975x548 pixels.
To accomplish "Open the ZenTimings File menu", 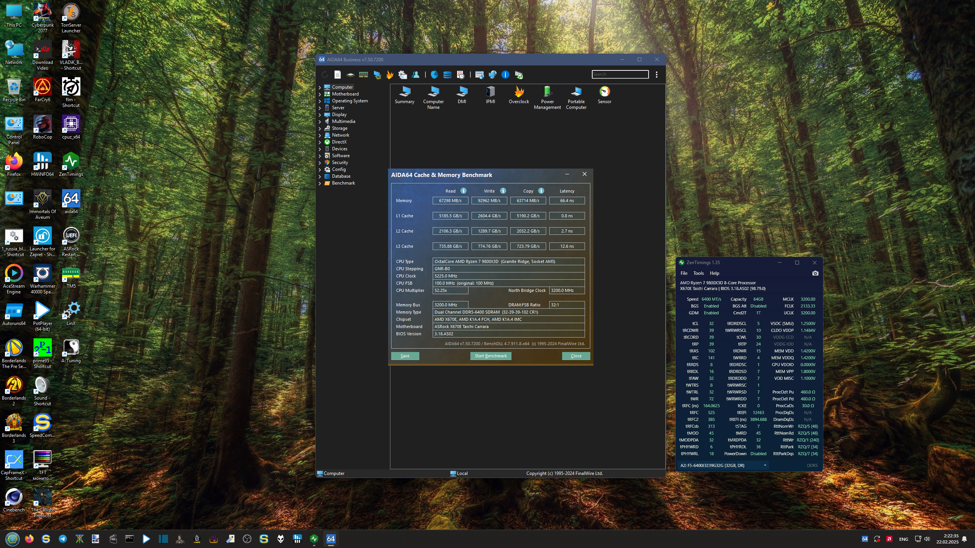I will coord(684,273).
